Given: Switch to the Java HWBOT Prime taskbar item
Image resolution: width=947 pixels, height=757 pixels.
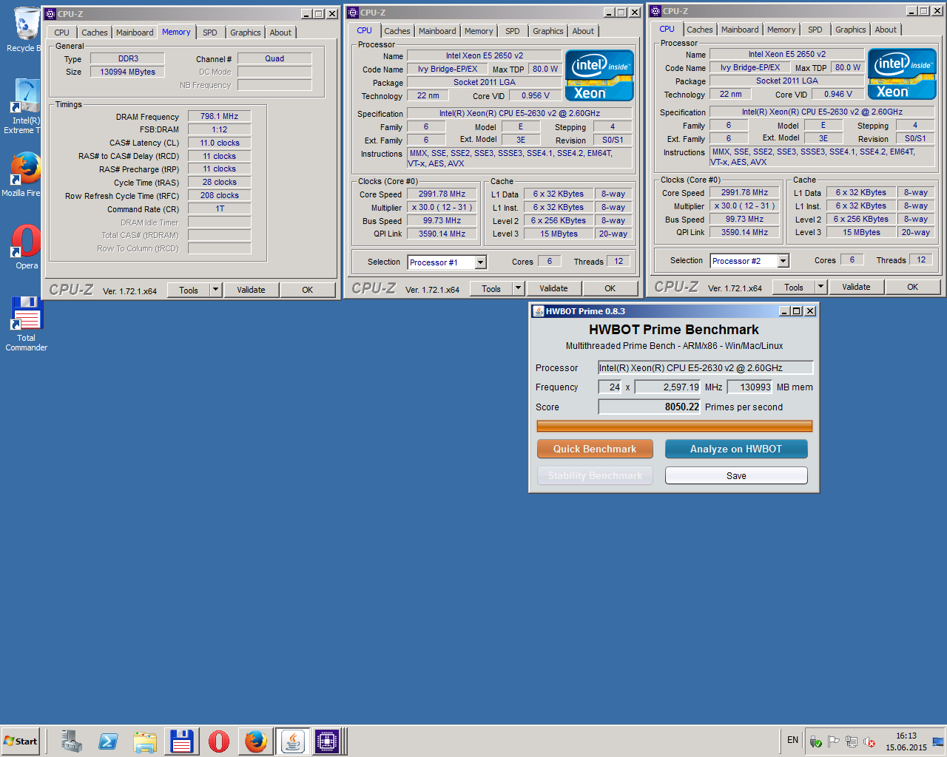Looking at the screenshot, I should tap(292, 741).
